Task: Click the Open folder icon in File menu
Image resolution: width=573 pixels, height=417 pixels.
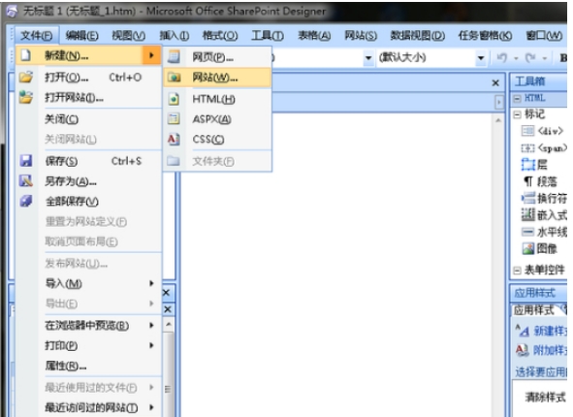Action: tap(26, 78)
